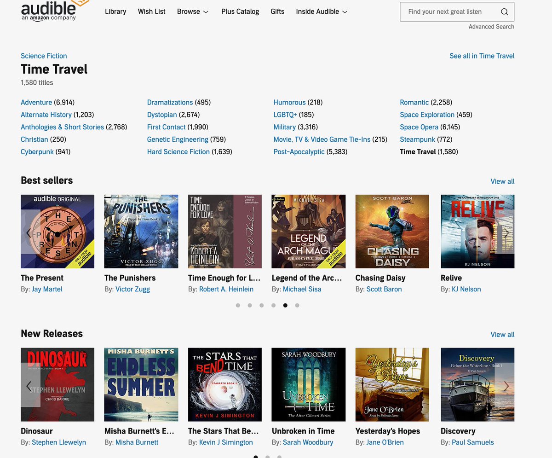Image resolution: width=552 pixels, height=458 pixels.
Task: Select the Alternate History subcategory
Action: pos(46,115)
